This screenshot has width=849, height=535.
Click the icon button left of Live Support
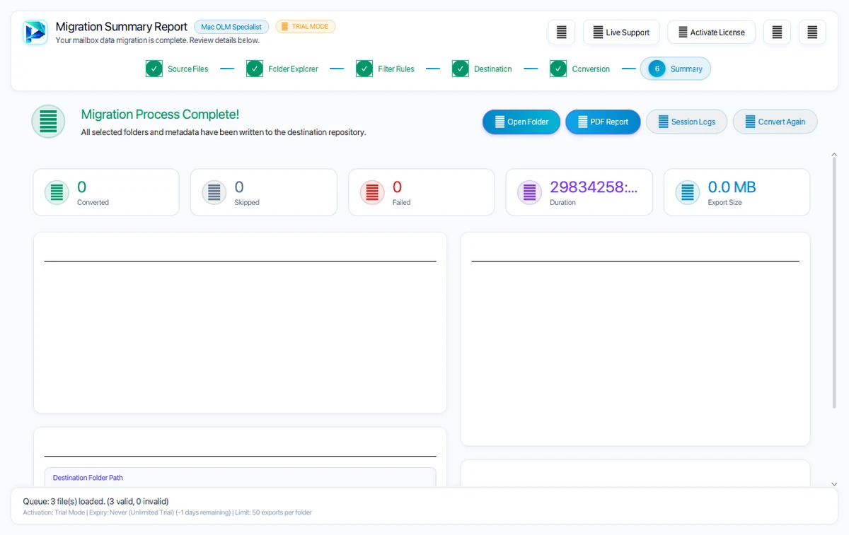562,33
